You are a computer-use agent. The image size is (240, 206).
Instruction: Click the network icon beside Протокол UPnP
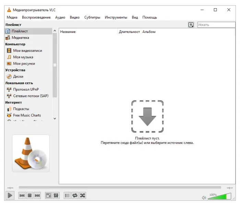[x=9, y=89]
